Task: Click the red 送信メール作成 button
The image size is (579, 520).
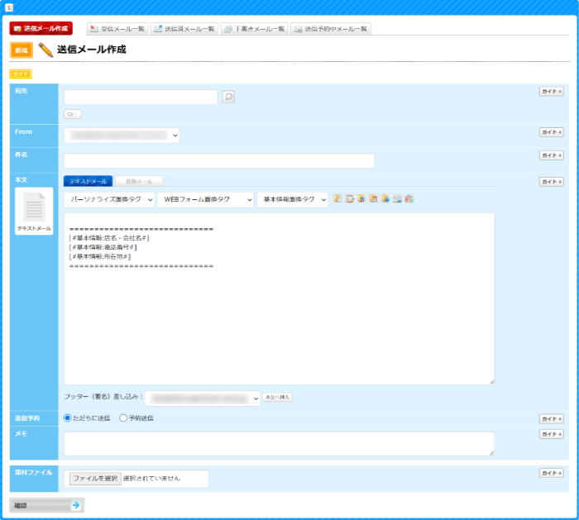Action: pyautogui.click(x=41, y=28)
